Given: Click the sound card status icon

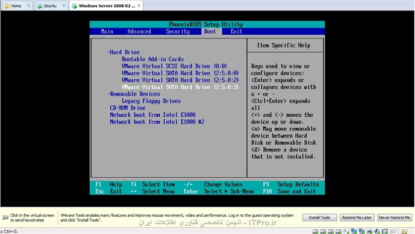Looking at the screenshot, I should (377, 232).
